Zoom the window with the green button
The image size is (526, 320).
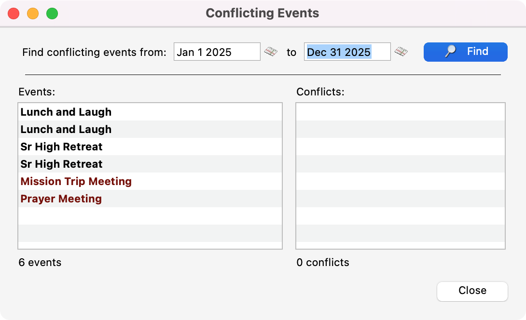52,13
